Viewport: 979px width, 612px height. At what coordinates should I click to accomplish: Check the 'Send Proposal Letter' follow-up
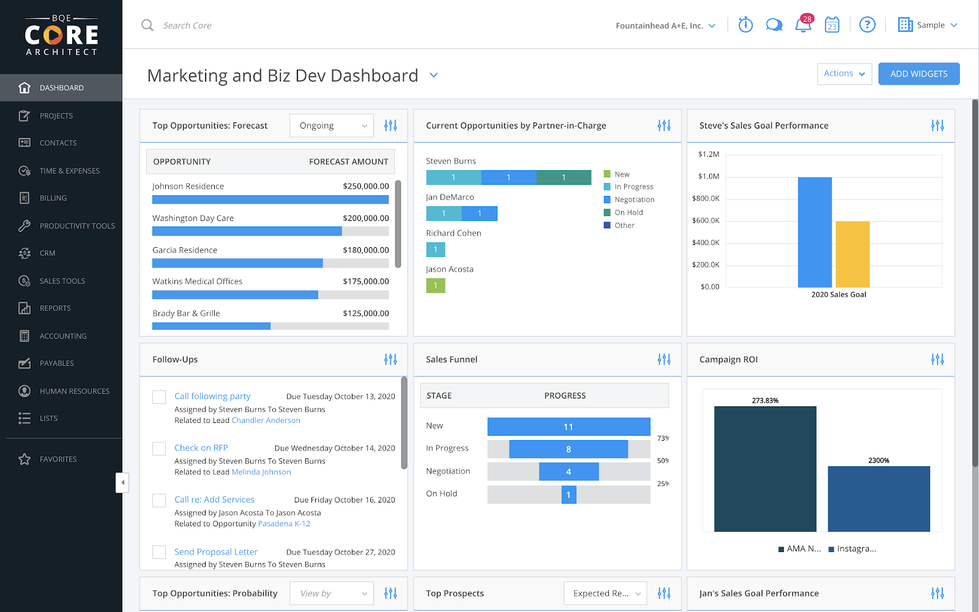click(159, 552)
